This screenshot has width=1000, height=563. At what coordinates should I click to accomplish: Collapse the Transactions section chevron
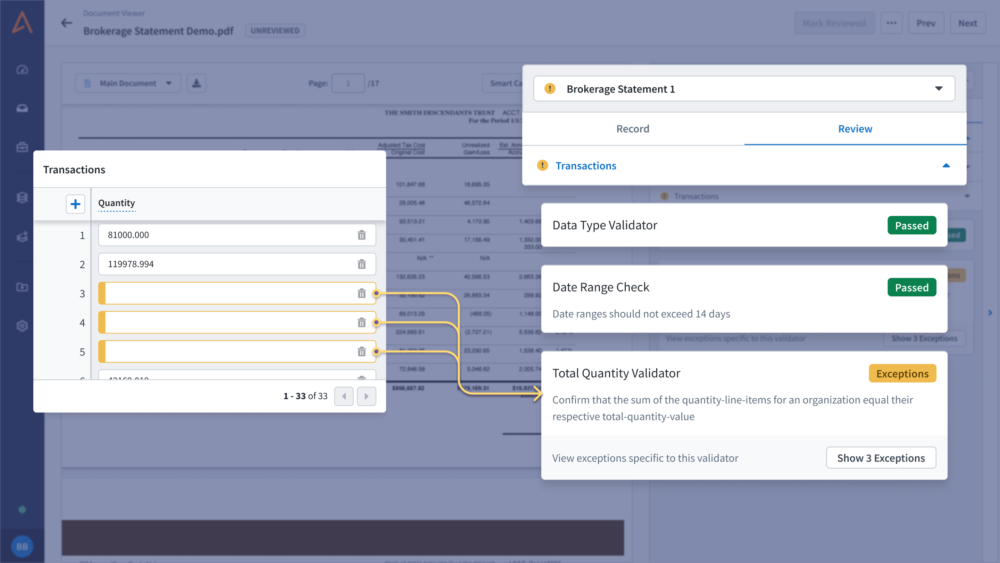946,165
